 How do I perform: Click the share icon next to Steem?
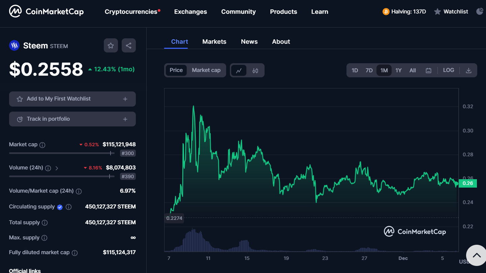pos(128,45)
